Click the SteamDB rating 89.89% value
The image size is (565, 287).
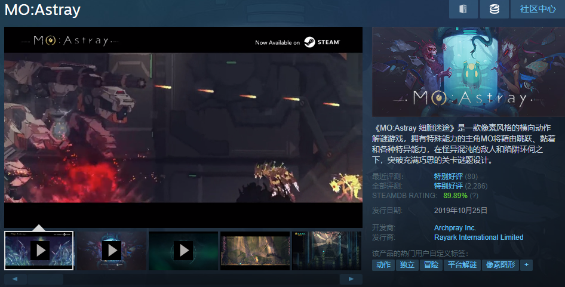456,196
